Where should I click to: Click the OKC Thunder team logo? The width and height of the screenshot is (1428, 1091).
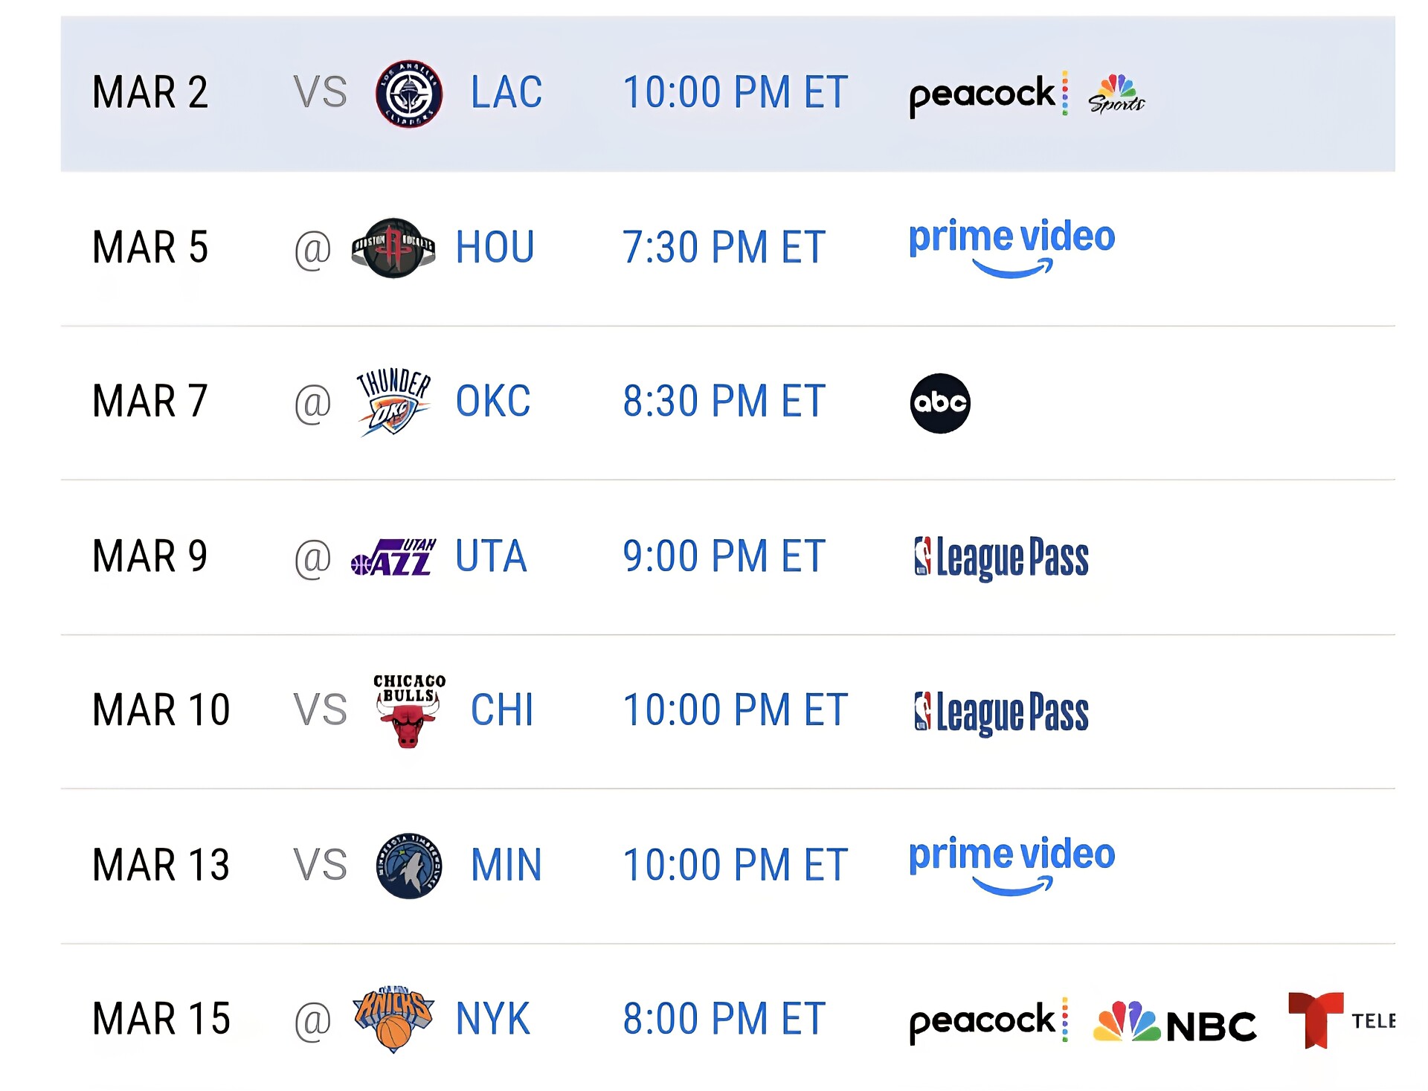pos(393,402)
